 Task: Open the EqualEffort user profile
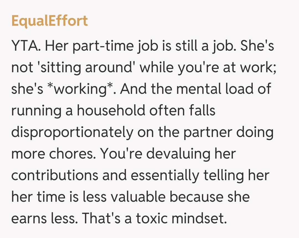50,21
